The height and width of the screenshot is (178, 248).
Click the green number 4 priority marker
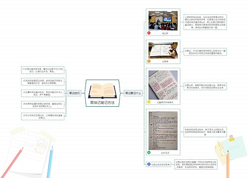coord(149,152)
